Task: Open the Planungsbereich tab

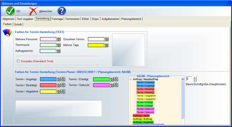Action: pyautogui.click(x=131, y=19)
